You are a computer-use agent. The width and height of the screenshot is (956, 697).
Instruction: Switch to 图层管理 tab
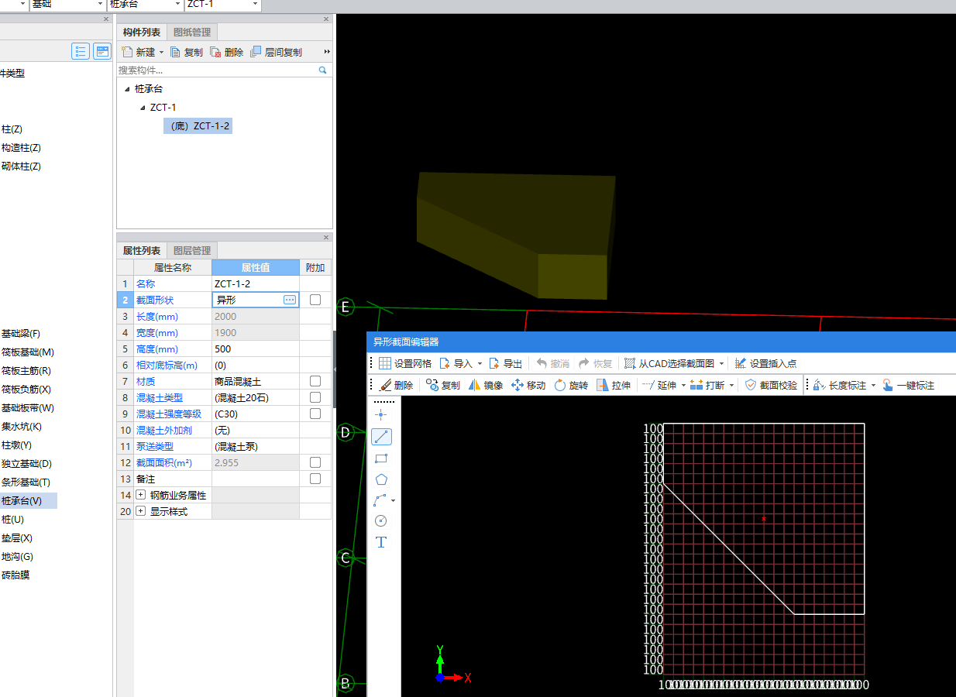[x=192, y=250]
